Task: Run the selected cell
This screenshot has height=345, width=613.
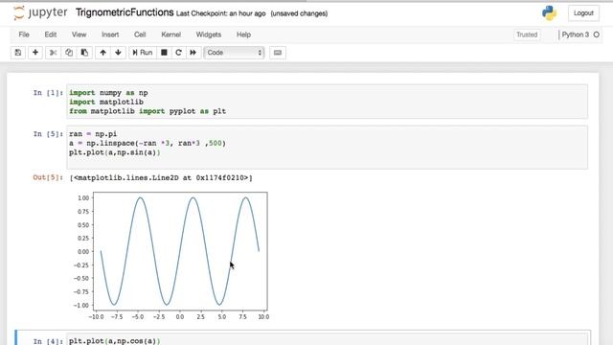Action: tap(143, 53)
